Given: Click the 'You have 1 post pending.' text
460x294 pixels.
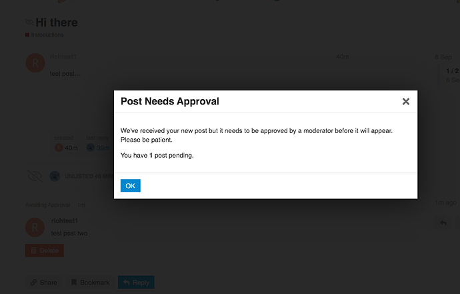Looking at the screenshot, I should tap(157, 156).
